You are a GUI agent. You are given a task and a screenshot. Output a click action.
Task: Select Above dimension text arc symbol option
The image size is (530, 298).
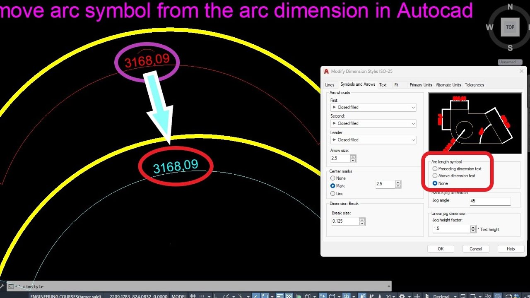tap(453, 176)
